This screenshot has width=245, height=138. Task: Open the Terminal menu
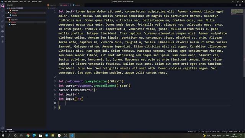click(34, 2)
